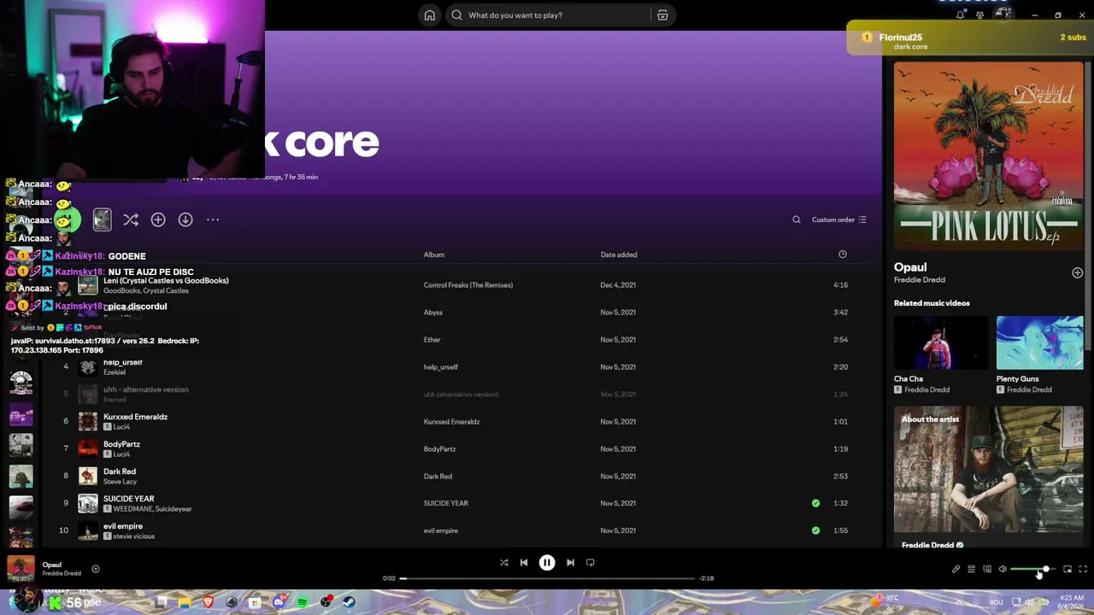The height and width of the screenshot is (615, 1094).
Task: Open the notifications bell
Action: [x=960, y=15]
